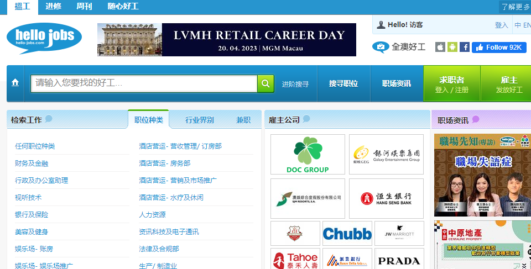The width and height of the screenshot is (531, 269).
Task: Click the speech bubble beside 雇主公司
Action: click(x=306, y=118)
